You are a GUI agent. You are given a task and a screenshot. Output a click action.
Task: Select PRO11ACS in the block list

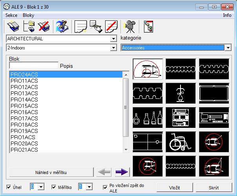(x=66, y=81)
